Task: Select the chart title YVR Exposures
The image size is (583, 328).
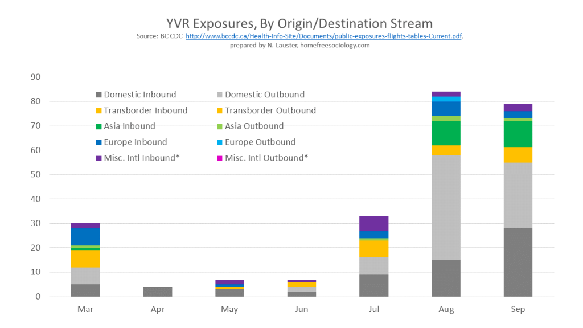Action: click(x=299, y=23)
